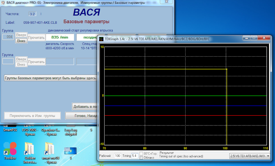Minimize the TDIGraph window
275x166 pixels.
[x=247, y=38]
